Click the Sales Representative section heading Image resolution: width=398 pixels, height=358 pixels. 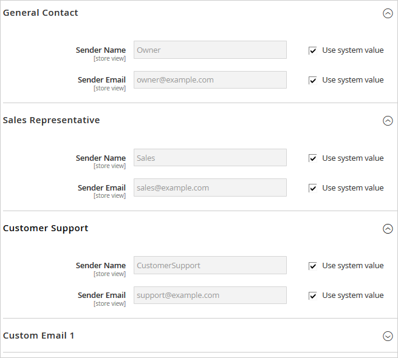click(x=52, y=120)
